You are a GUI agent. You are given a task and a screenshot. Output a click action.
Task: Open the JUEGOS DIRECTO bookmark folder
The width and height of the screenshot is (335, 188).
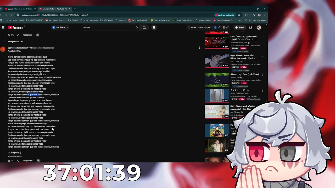point(35,20)
